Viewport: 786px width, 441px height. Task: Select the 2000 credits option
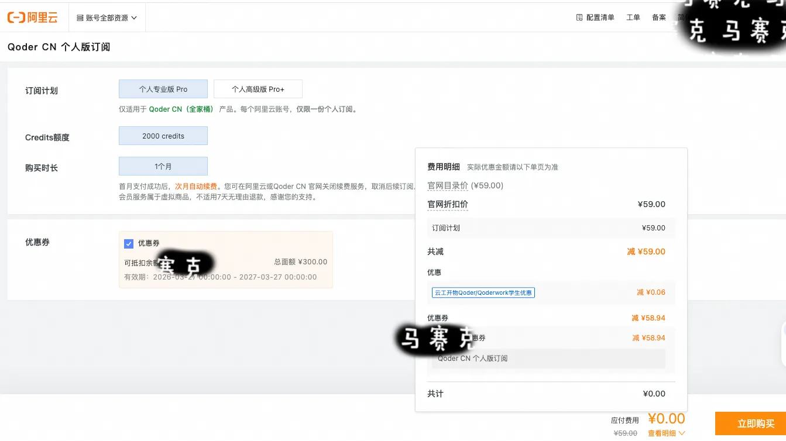[163, 136]
